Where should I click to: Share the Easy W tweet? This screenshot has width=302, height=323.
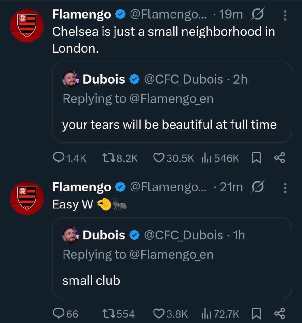coord(280,314)
